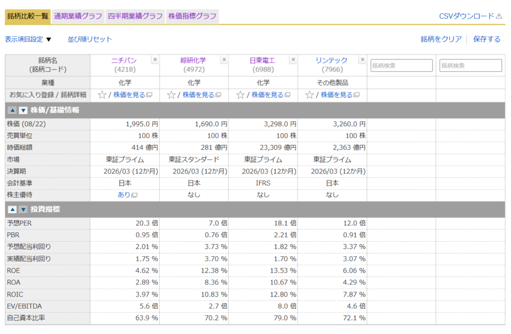Expand 表示項目設定 dropdown
This screenshot has width=511, height=334.
28,39
